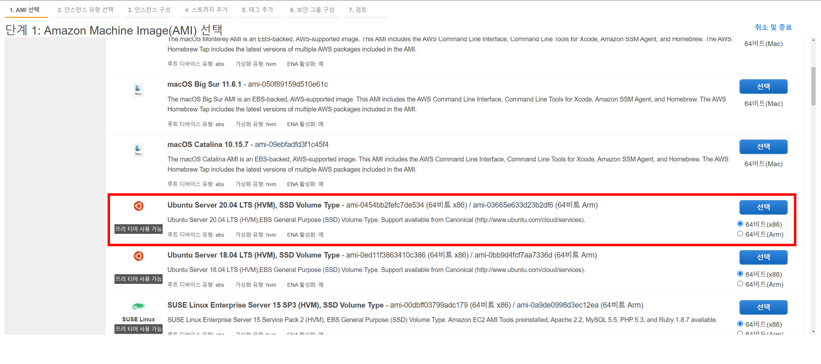
Task: Go to 5. 태그 추가 tab
Action: tap(257, 10)
